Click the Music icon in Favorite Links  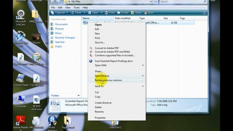pos(52,33)
